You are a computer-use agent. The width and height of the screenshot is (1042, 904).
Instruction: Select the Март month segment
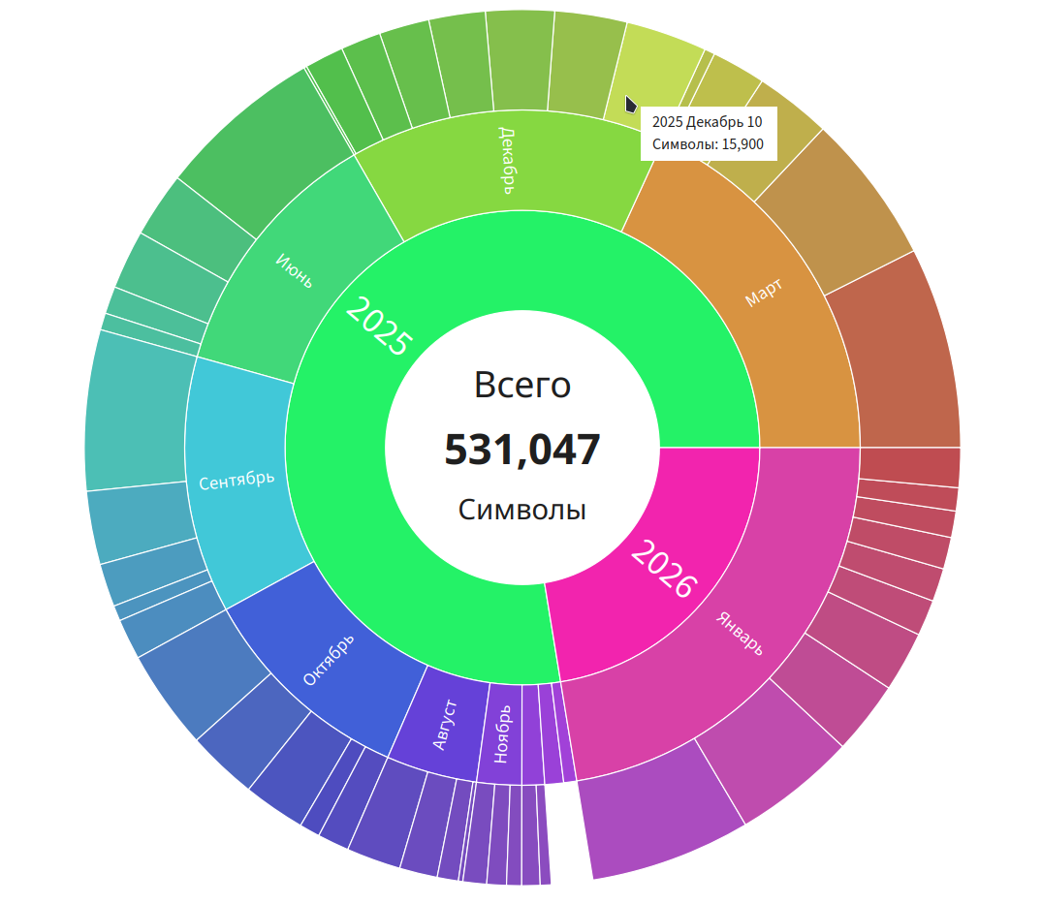coord(764,293)
